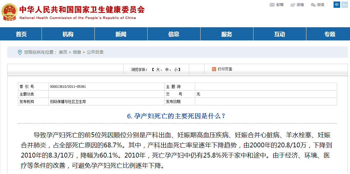Open the 机构 navigation menu
Viewport: 350px width, 174px height.
tap(68, 34)
